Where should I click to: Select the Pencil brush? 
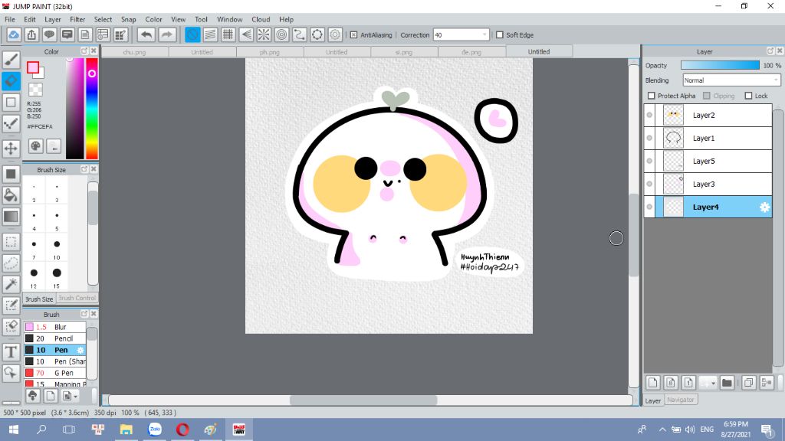(55, 338)
